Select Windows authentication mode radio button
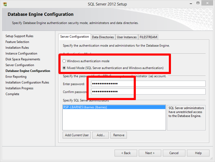The height and width of the screenshot is (162, 215). [64, 61]
